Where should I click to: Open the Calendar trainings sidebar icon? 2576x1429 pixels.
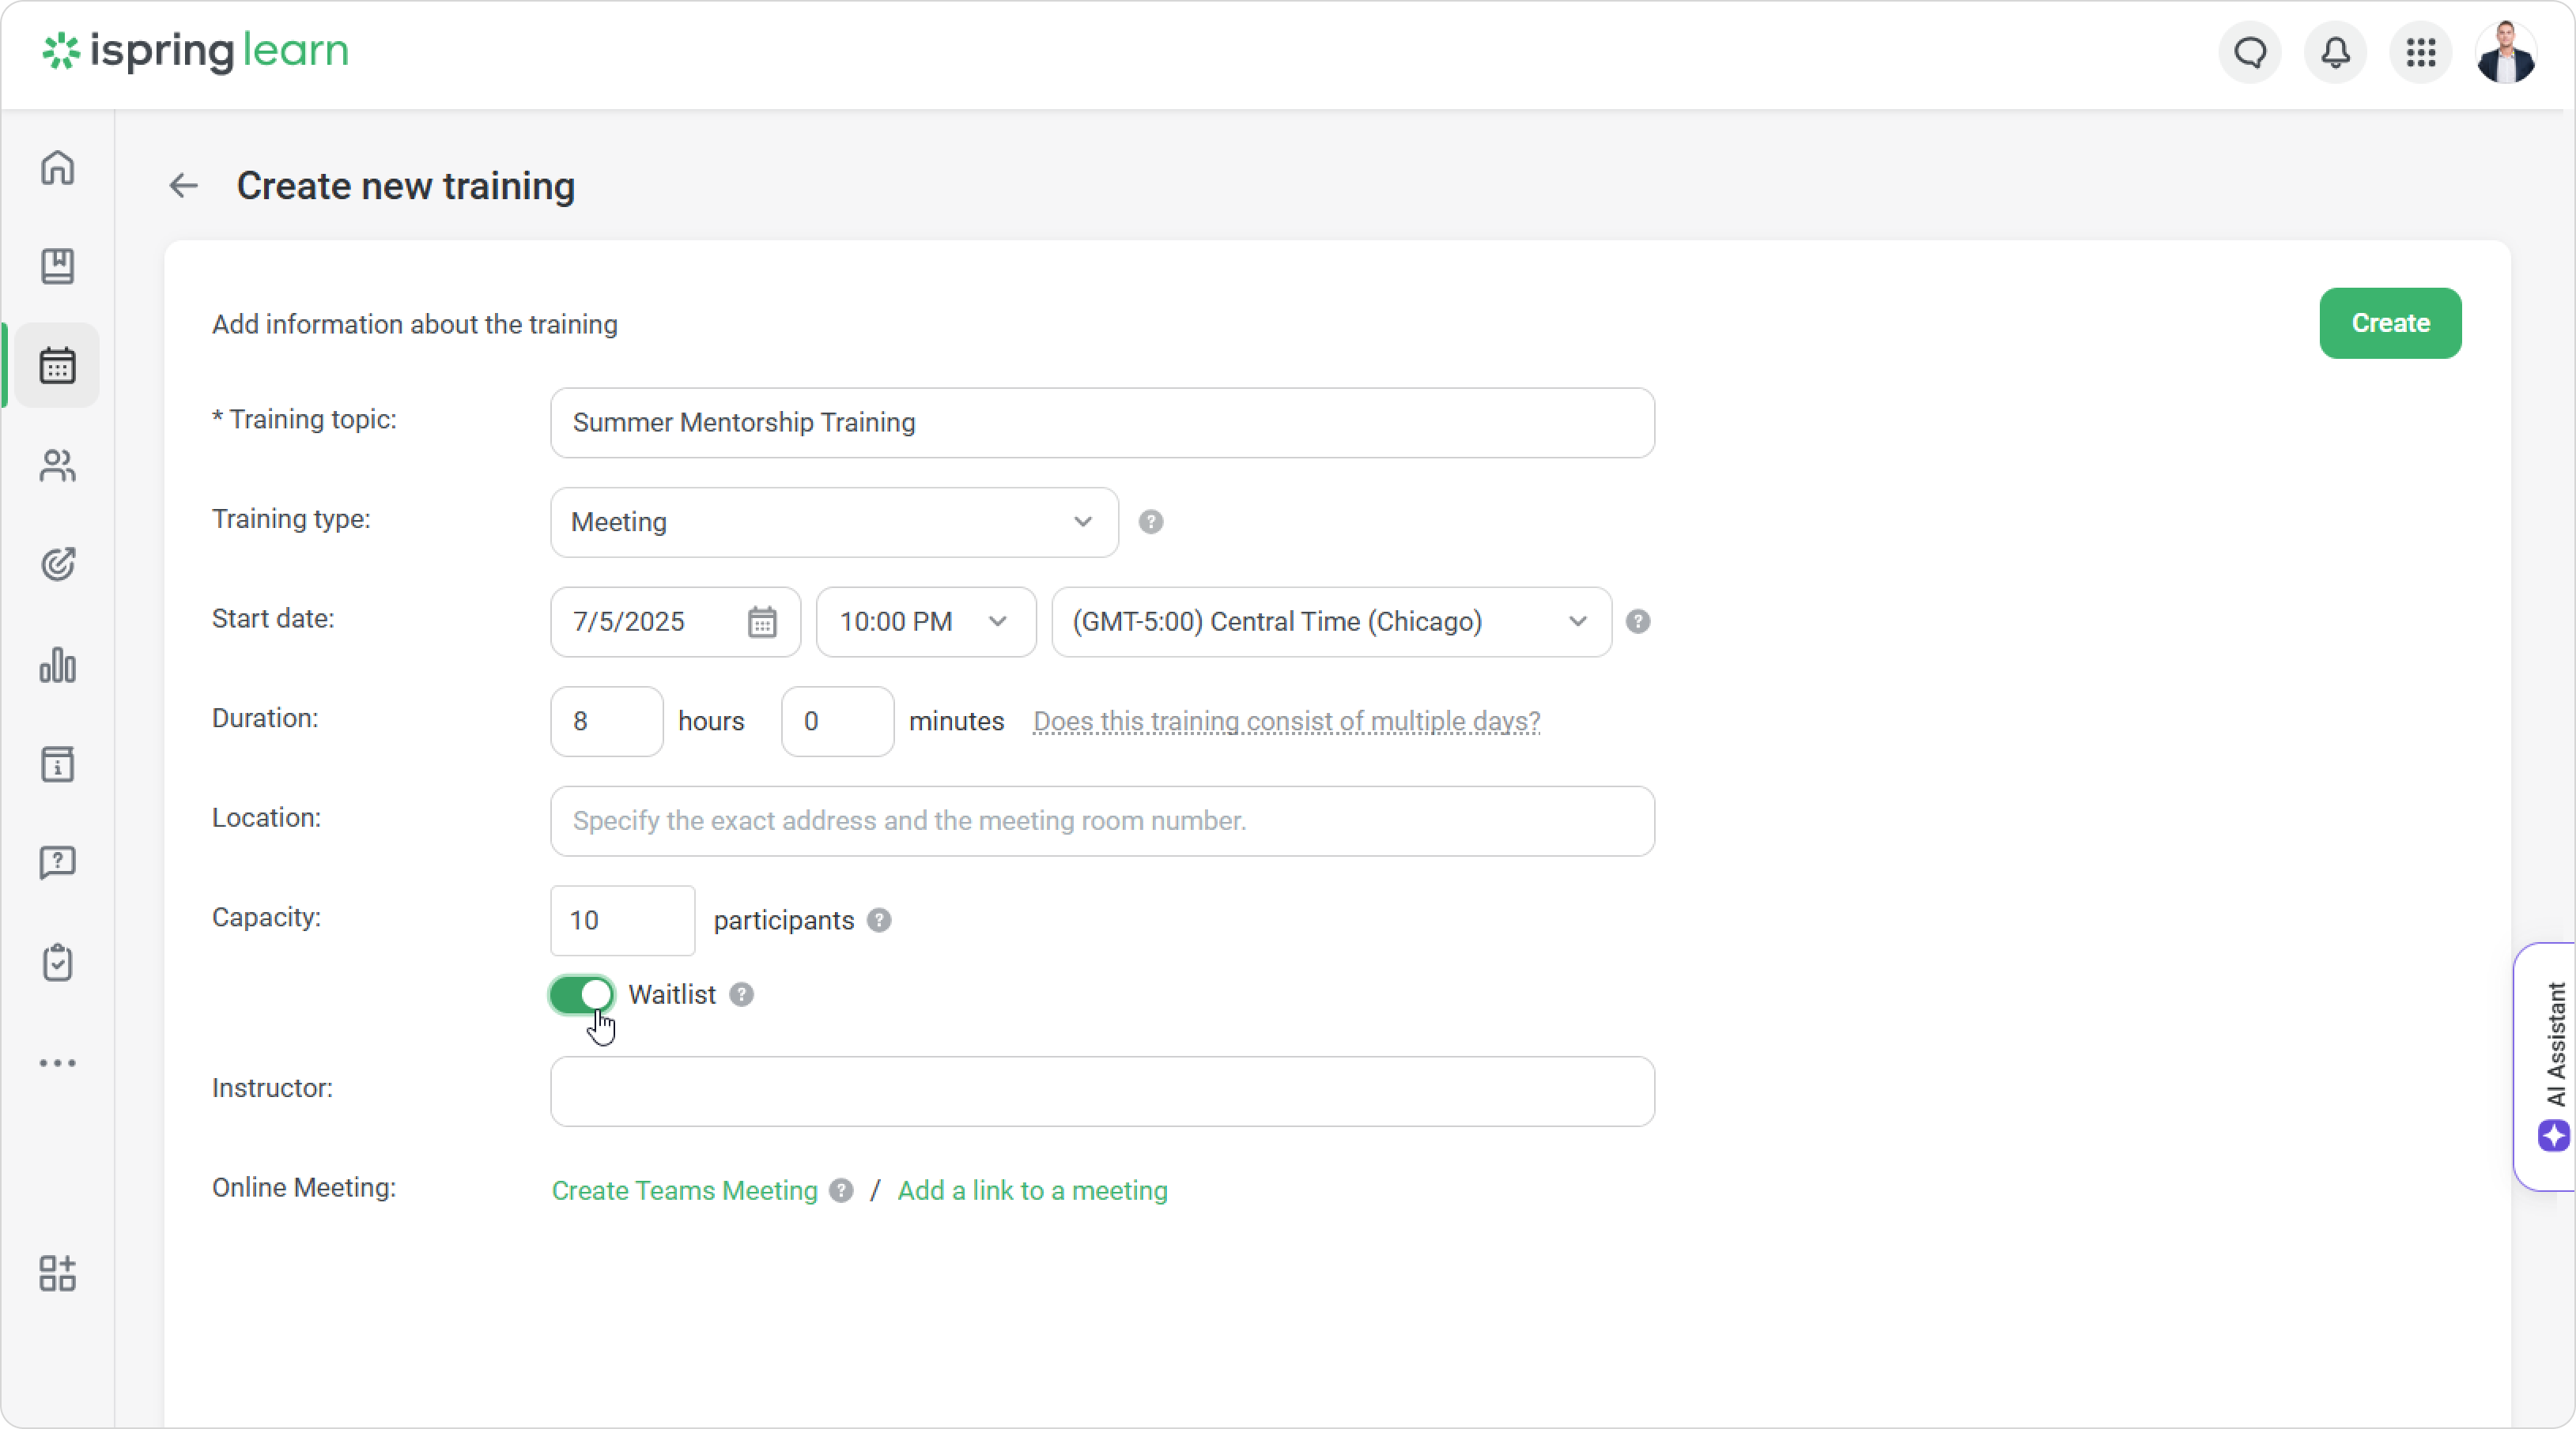click(x=57, y=366)
